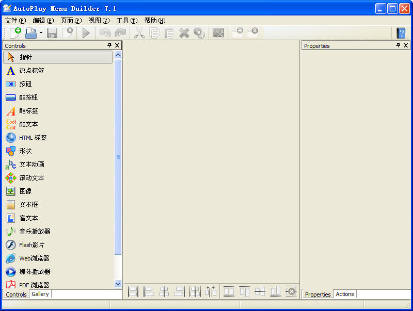Toggle the pin on the Controls panel
This screenshot has height=311, width=413.
point(109,45)
